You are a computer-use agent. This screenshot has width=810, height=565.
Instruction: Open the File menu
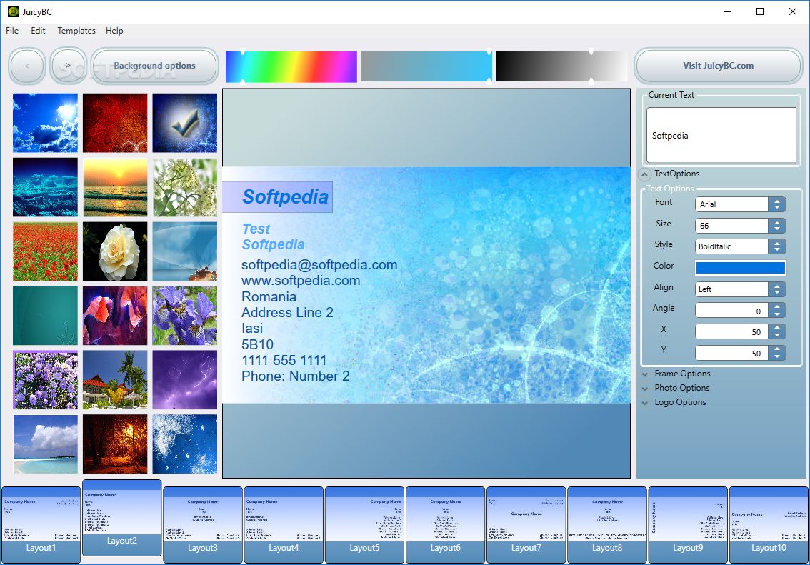pos(12,31)
